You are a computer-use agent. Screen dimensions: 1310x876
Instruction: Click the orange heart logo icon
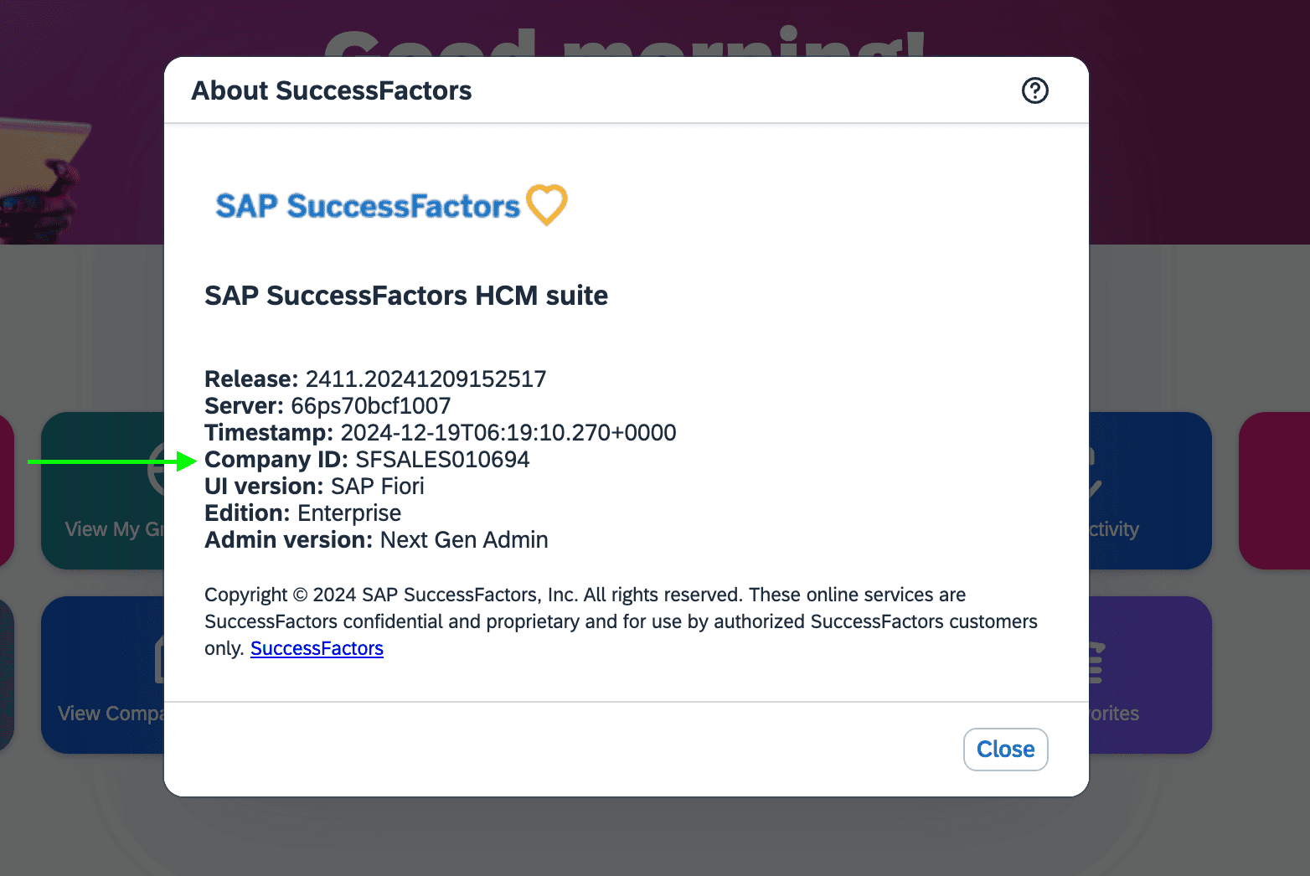coord(547,205)
